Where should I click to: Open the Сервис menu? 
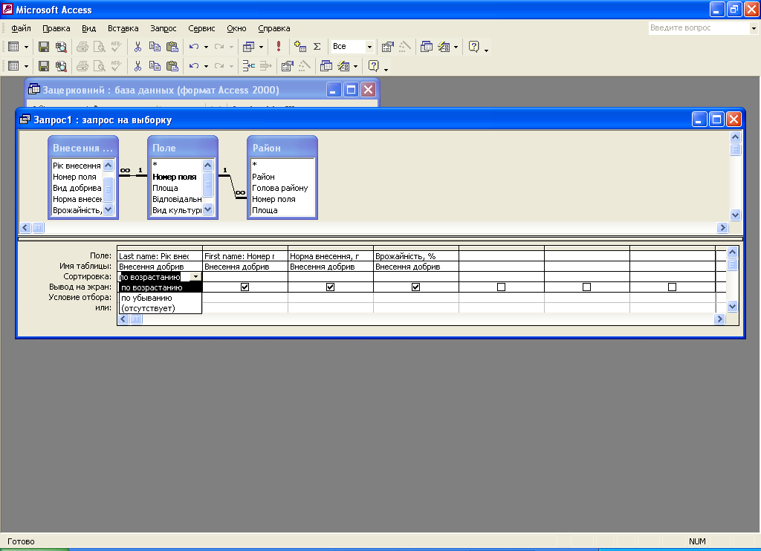[201, 28]
